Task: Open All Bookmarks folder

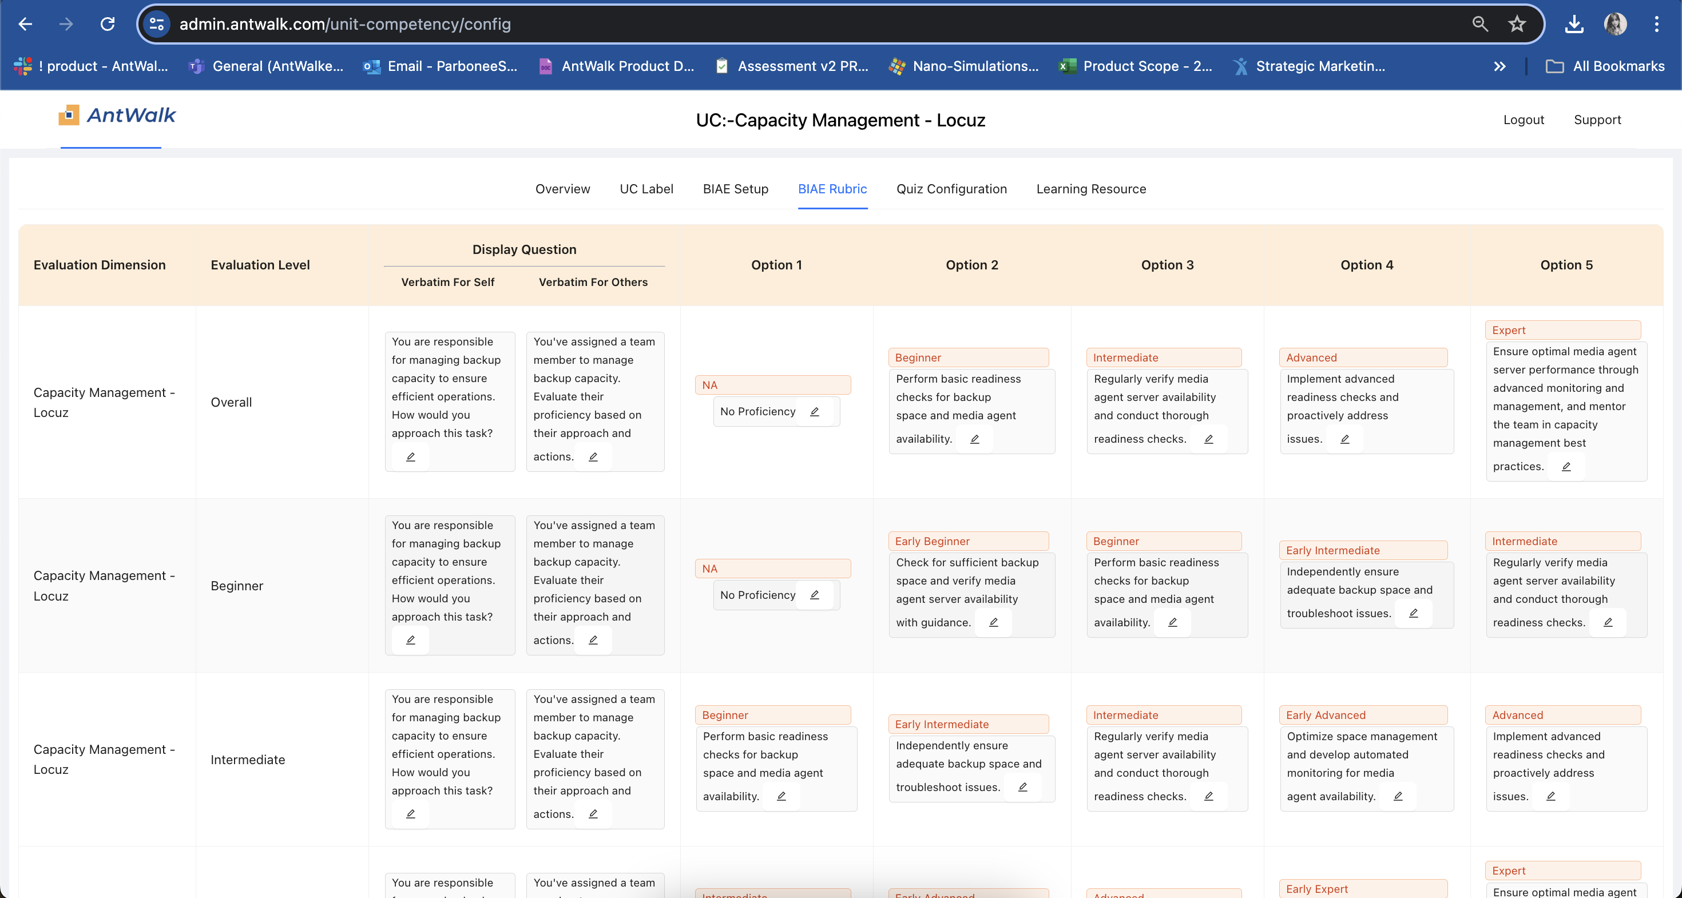Action: (1605, 66)
